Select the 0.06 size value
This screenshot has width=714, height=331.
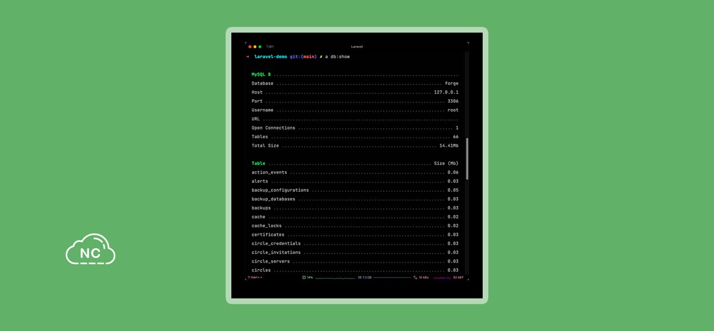coord(453,172)
